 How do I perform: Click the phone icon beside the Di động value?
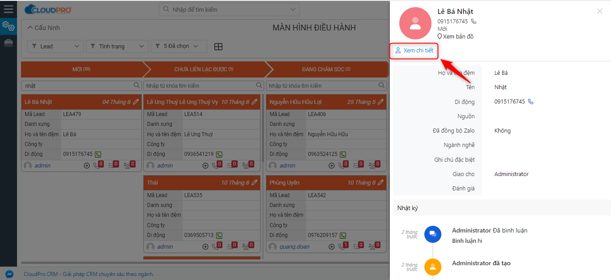click(531, 102)
